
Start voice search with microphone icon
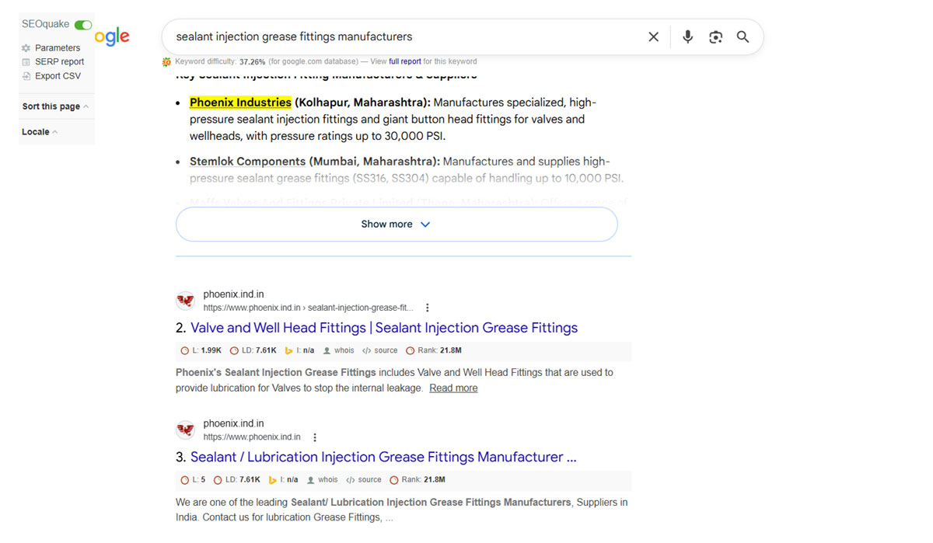point(687,37)
